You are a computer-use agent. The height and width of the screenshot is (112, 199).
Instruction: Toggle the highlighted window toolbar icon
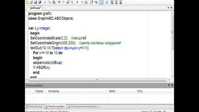tap(101, 2)
